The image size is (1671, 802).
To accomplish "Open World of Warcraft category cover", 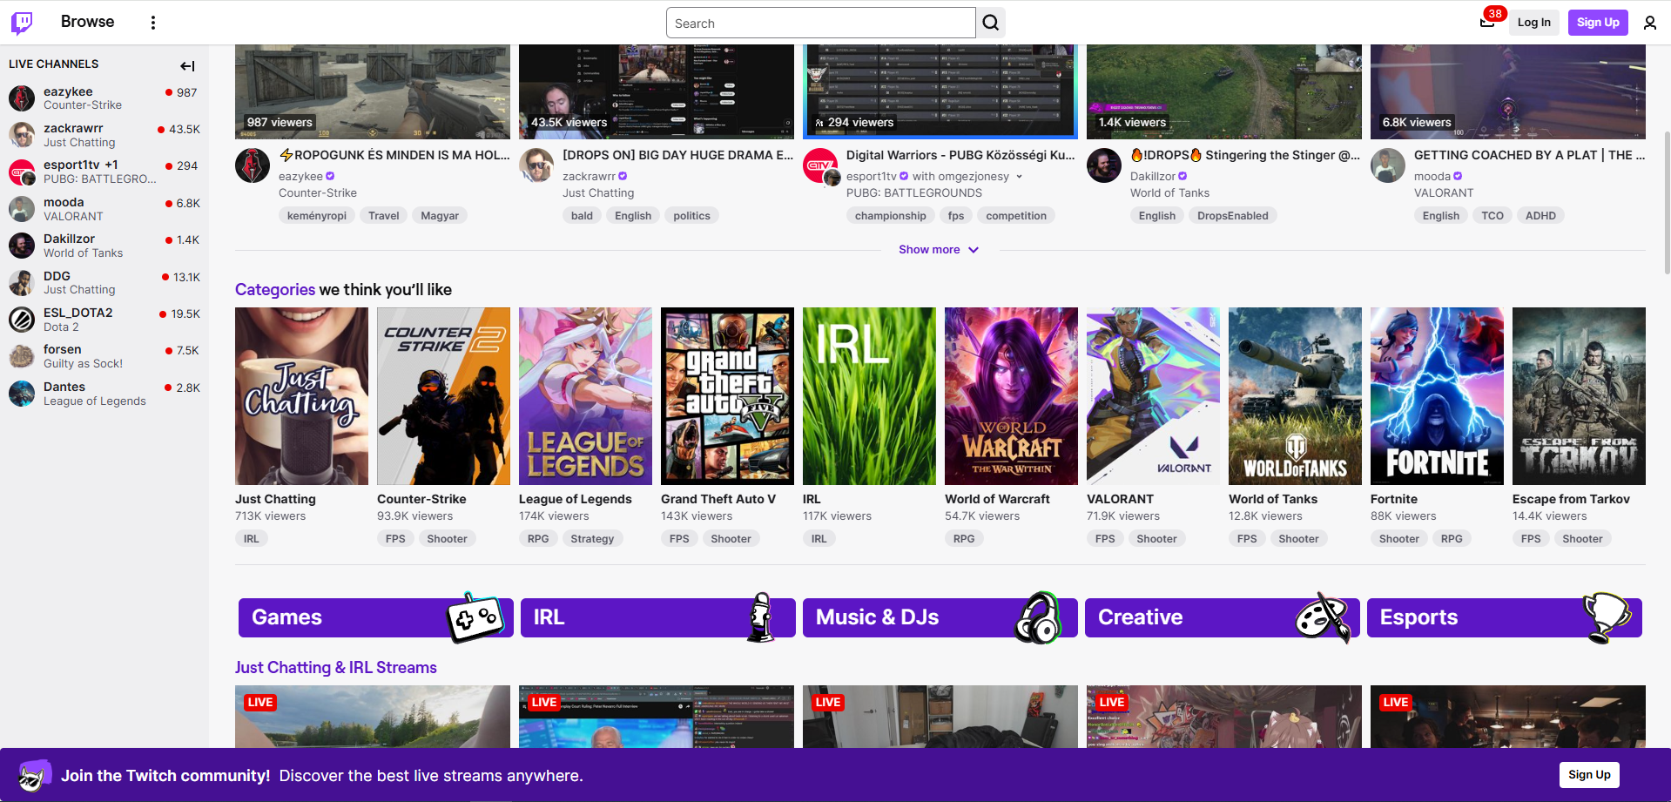I will click(1011, 396).
